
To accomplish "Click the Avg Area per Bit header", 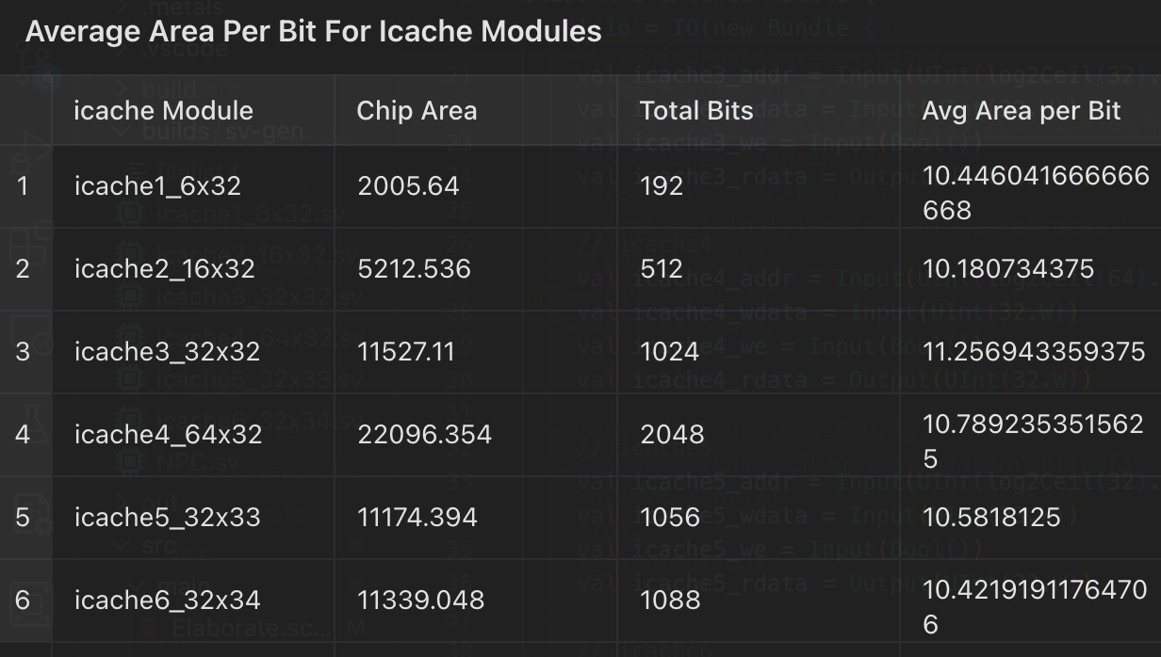I will coord(1022,111).
